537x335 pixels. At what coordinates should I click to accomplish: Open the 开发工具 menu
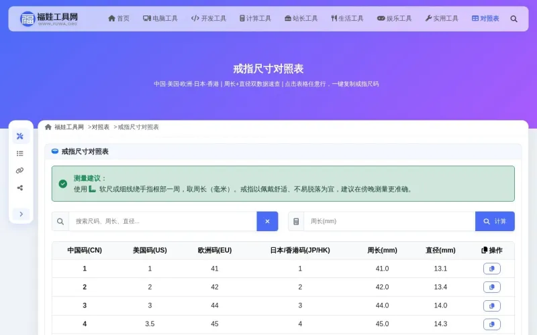pyautogui.click(x=209, y=19)
